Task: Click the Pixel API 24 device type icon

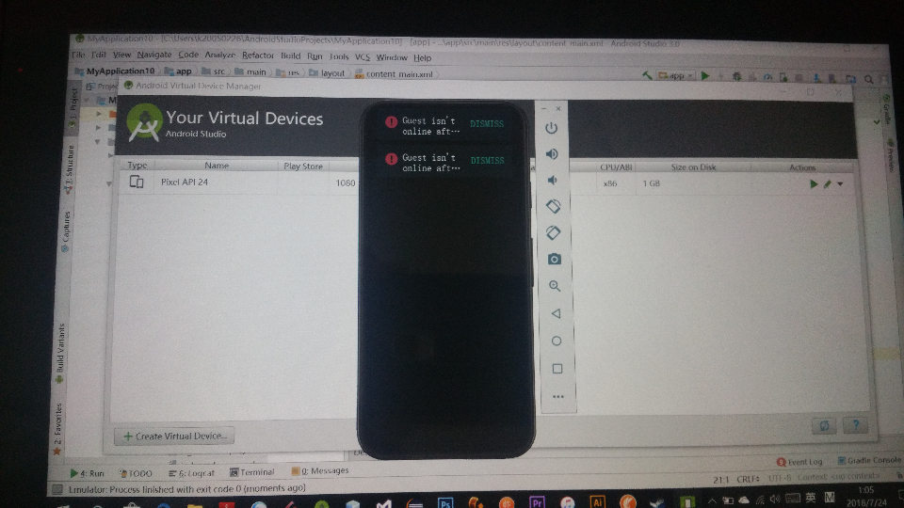Action: pos(137,182)
